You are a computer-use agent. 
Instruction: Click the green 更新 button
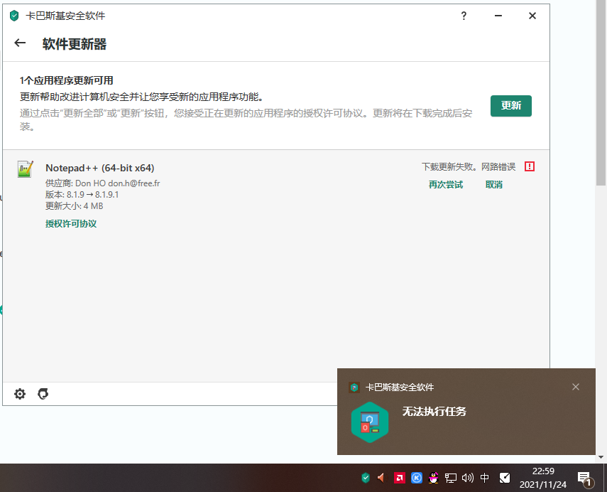[511, 105]
